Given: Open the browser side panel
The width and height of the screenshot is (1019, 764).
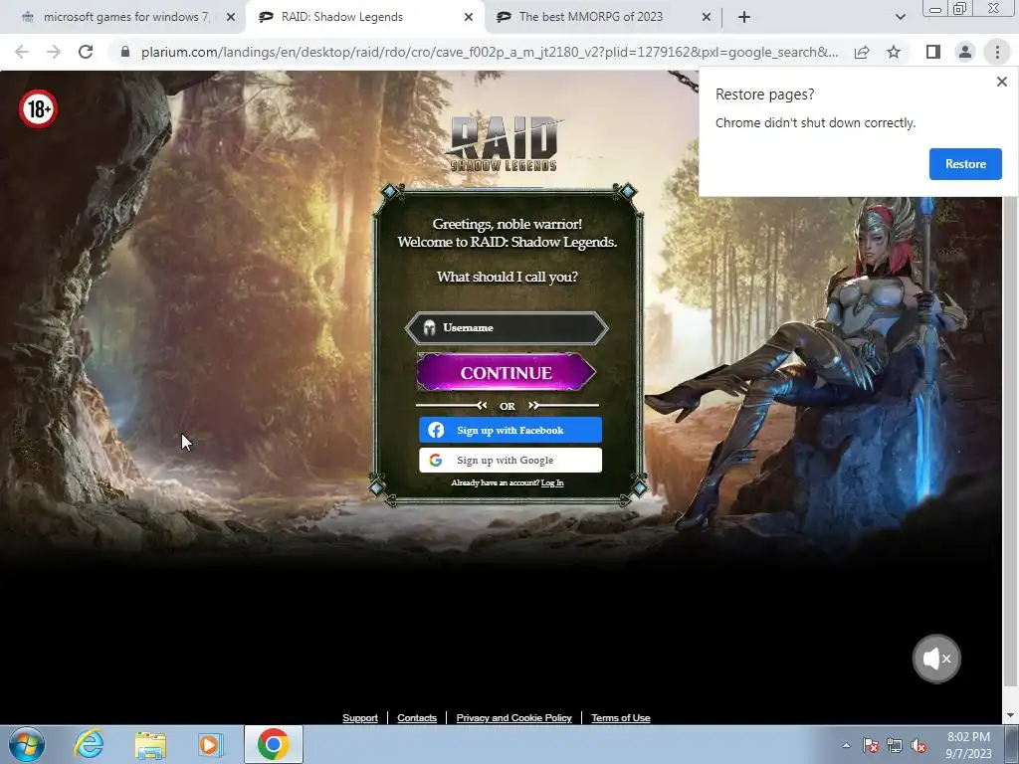Looking at the screenshot, I should [x=933, y=52].
